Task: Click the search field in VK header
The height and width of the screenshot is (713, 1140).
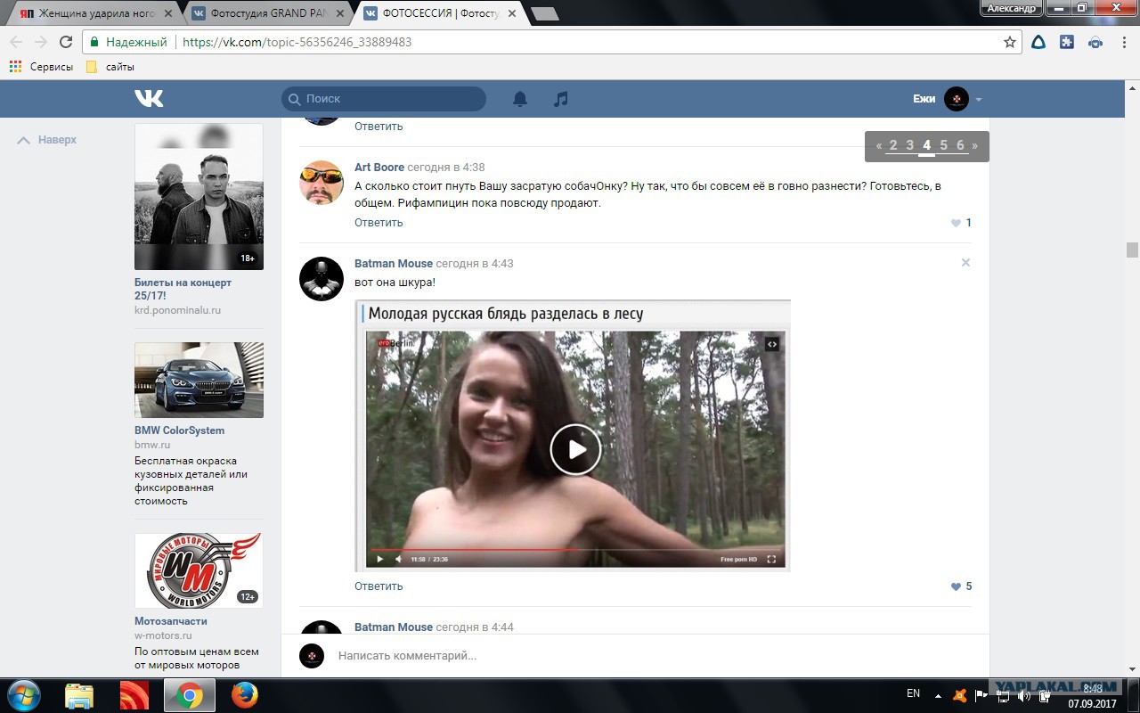Action: [384, 99]
